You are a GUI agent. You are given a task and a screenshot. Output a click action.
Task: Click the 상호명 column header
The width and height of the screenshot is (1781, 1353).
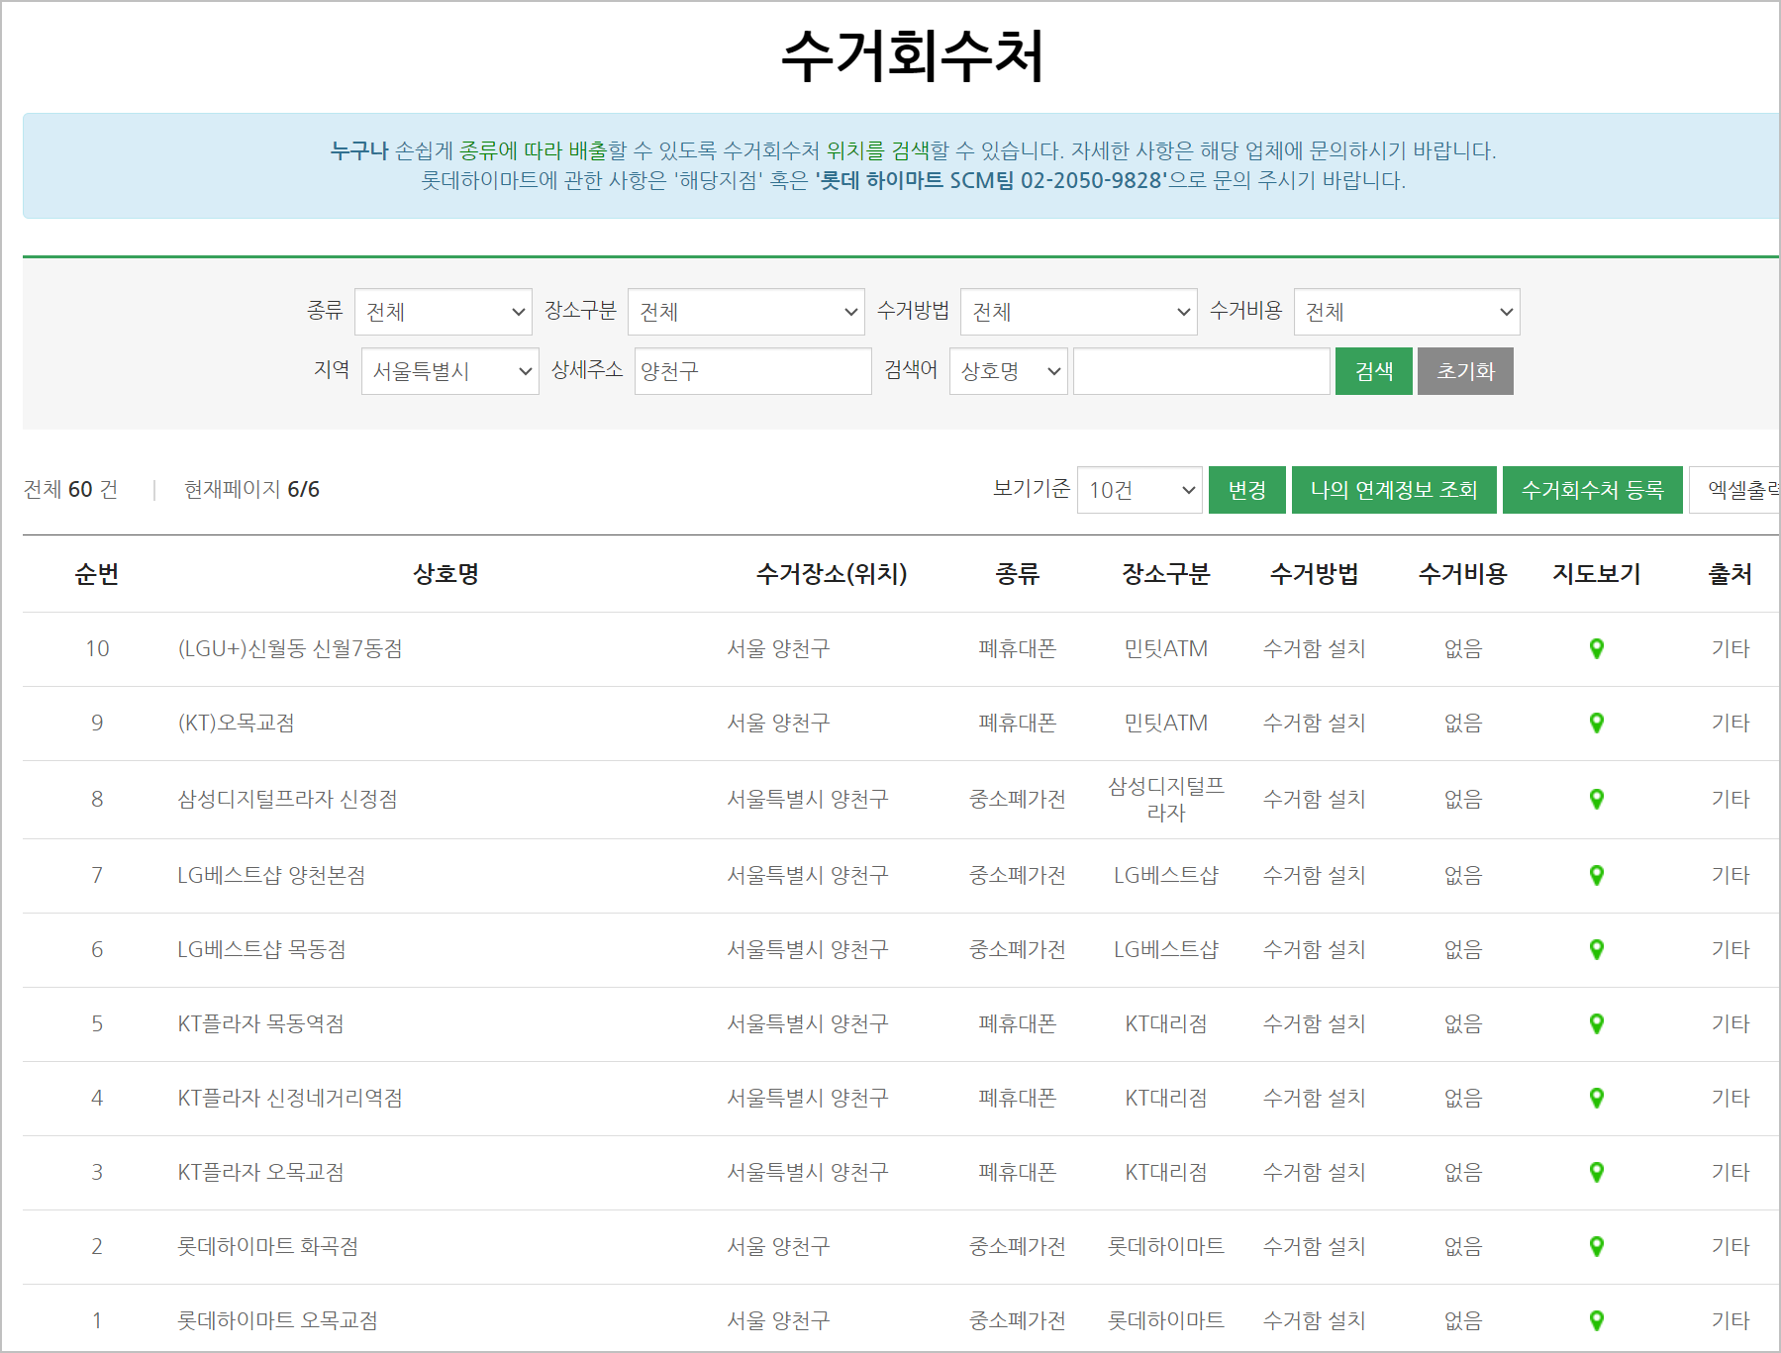445,574
